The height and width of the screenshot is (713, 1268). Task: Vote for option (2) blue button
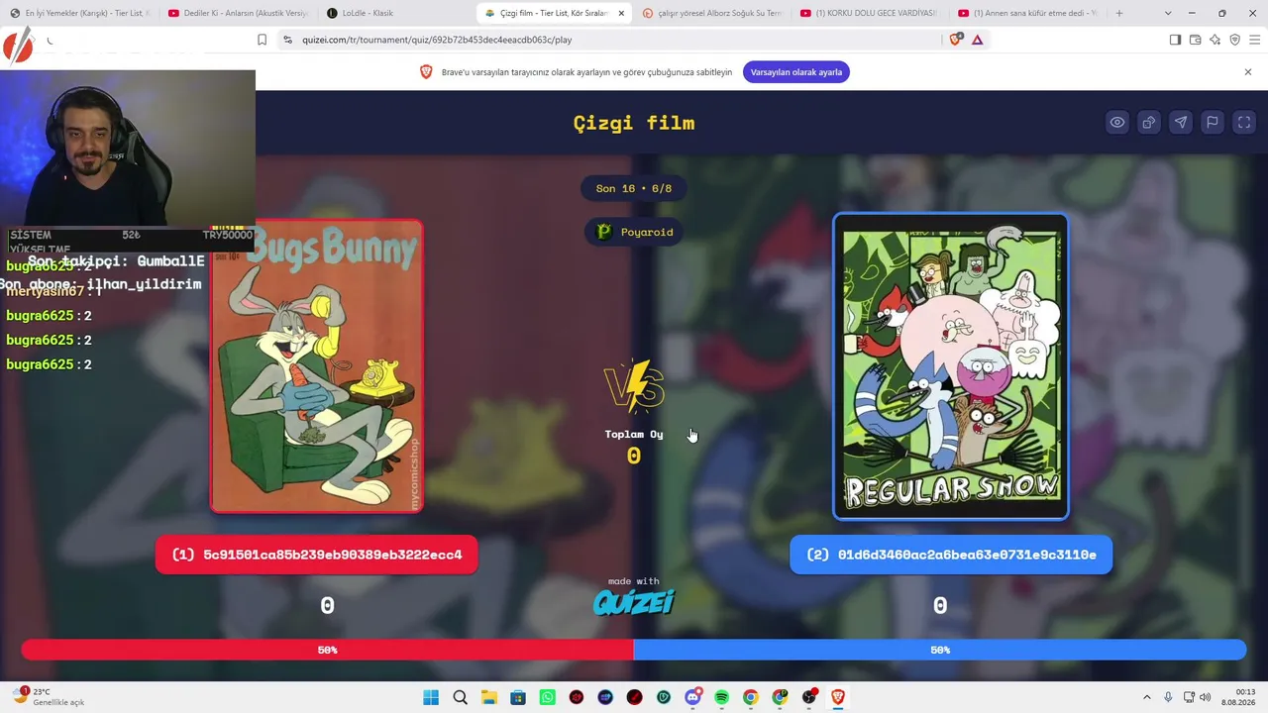pyautogui.click(x=951, y=555)
